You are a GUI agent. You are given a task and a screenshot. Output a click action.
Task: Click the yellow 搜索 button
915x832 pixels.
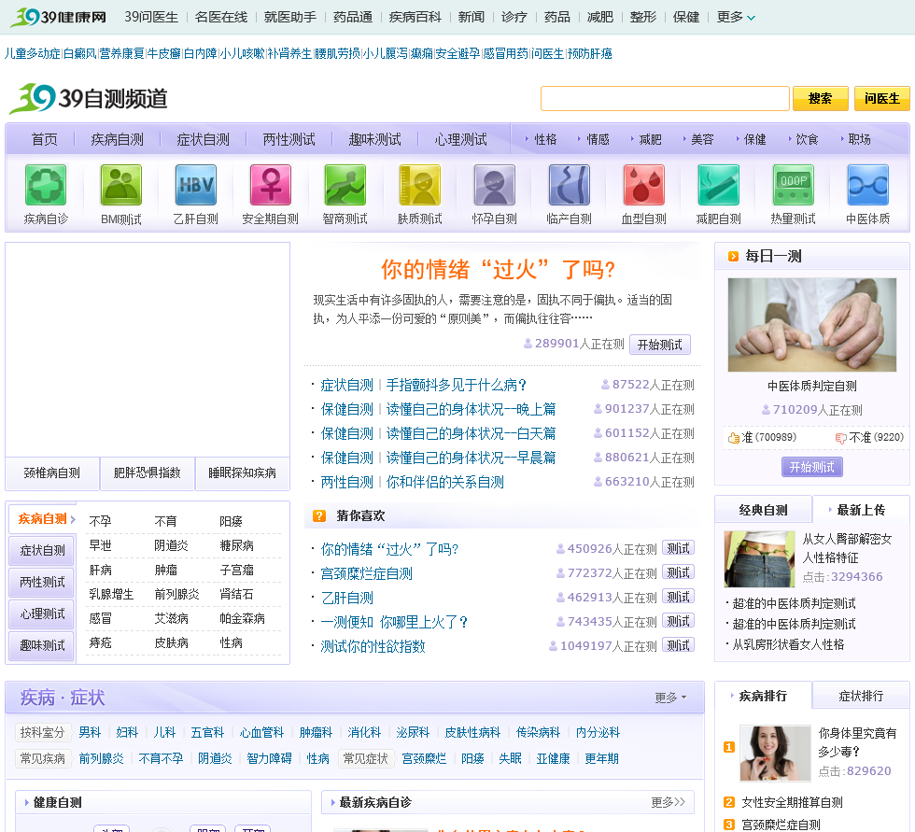(820, 98)
